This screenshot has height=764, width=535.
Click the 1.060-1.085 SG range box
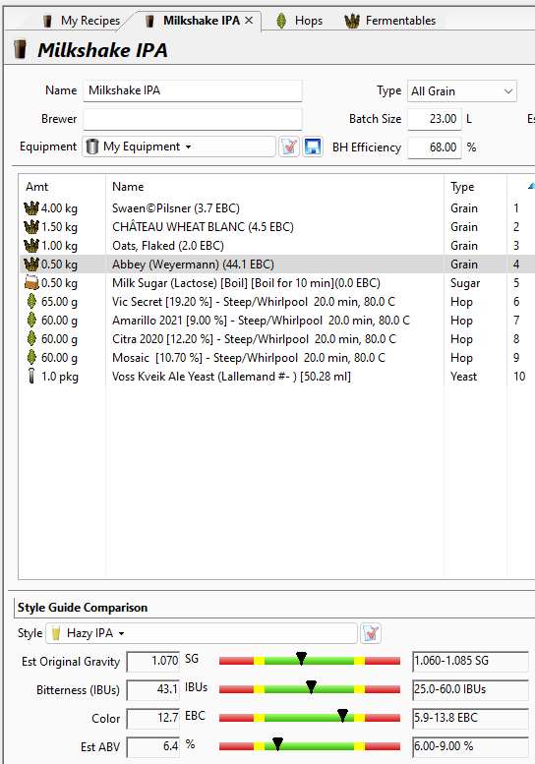[470, 661]
